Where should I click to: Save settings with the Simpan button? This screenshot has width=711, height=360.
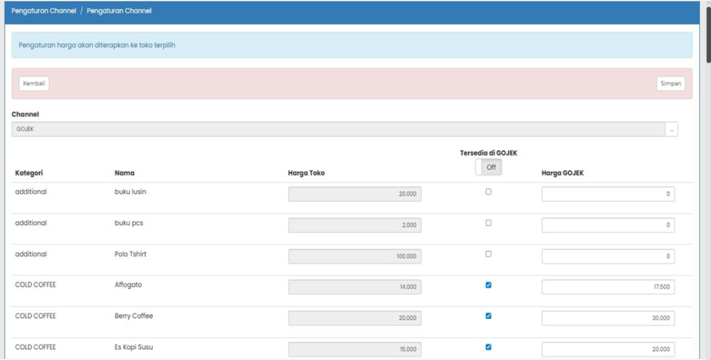click(670, 84)
